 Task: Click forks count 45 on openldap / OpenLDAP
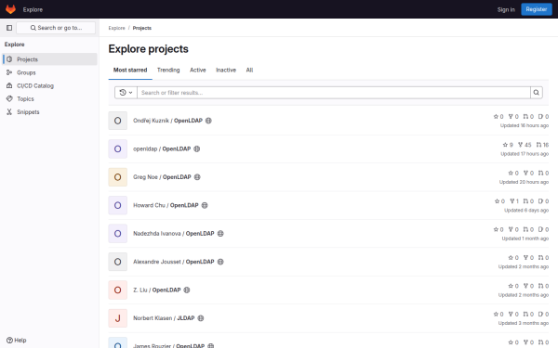coord(525,145)
